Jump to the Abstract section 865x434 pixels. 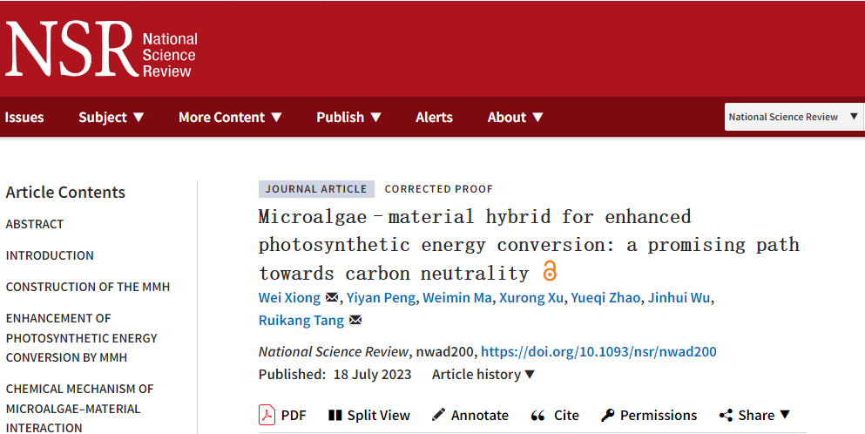[x=35, y=224]
